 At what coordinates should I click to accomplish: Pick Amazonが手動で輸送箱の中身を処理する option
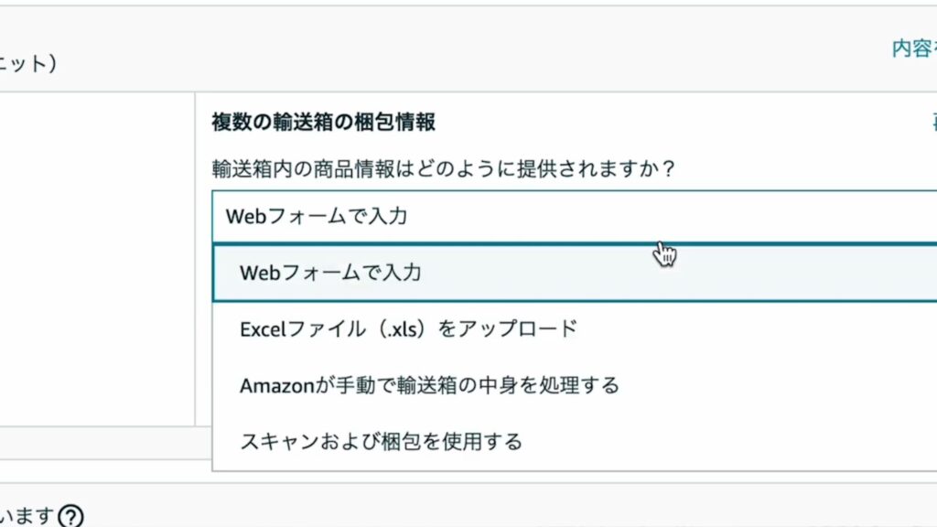(429, 385)
